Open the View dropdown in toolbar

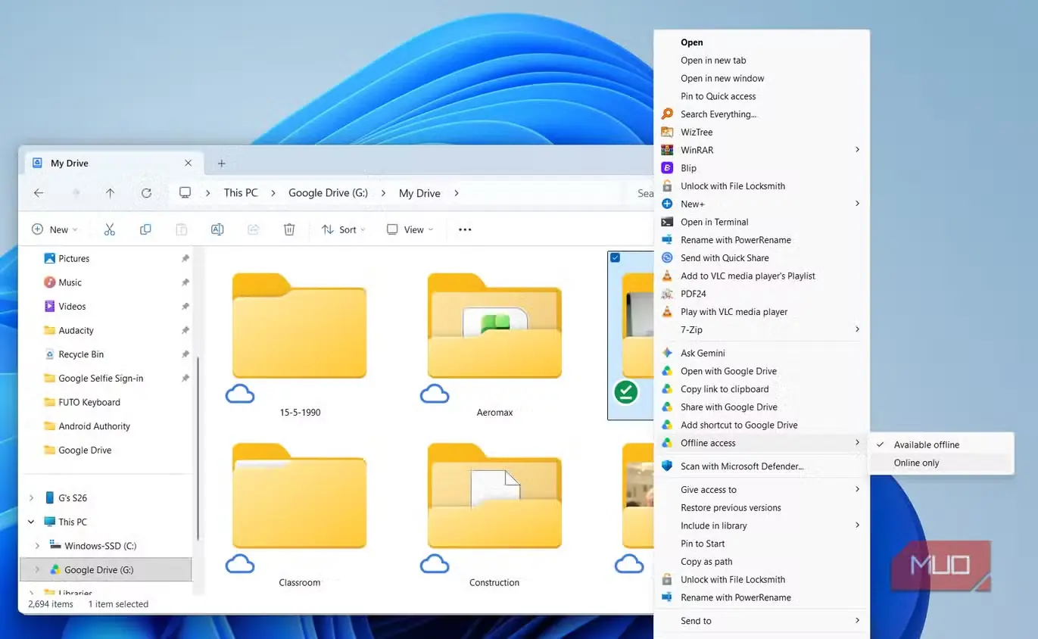(x=410, y=229)
